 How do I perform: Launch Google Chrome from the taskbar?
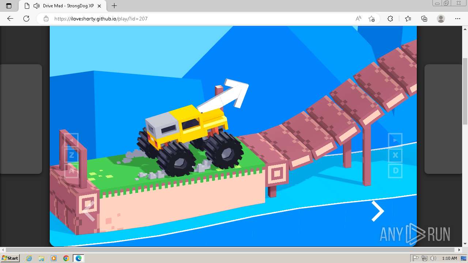point(66,258)
